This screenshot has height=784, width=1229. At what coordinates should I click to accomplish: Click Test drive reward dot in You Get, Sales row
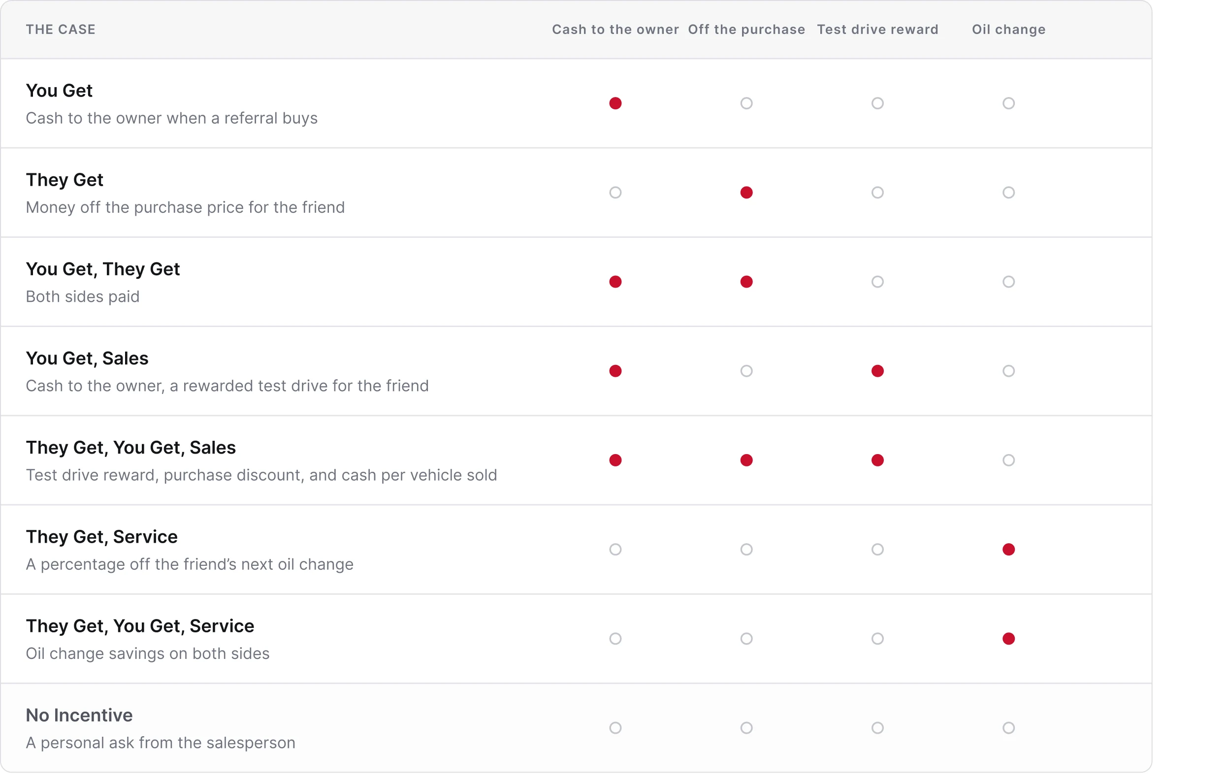878,371
